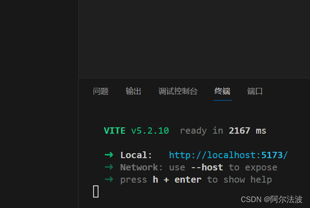The height and width of the screenshot is (208, 310).
Task: Open the http://localhost:5173/ link
Action: [x=228, y=155]
